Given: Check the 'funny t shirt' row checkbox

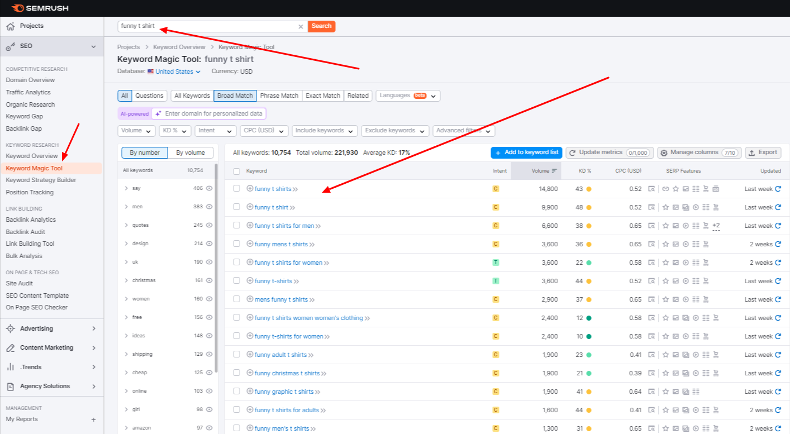Looking at the screenshot, I should [237, 207].
